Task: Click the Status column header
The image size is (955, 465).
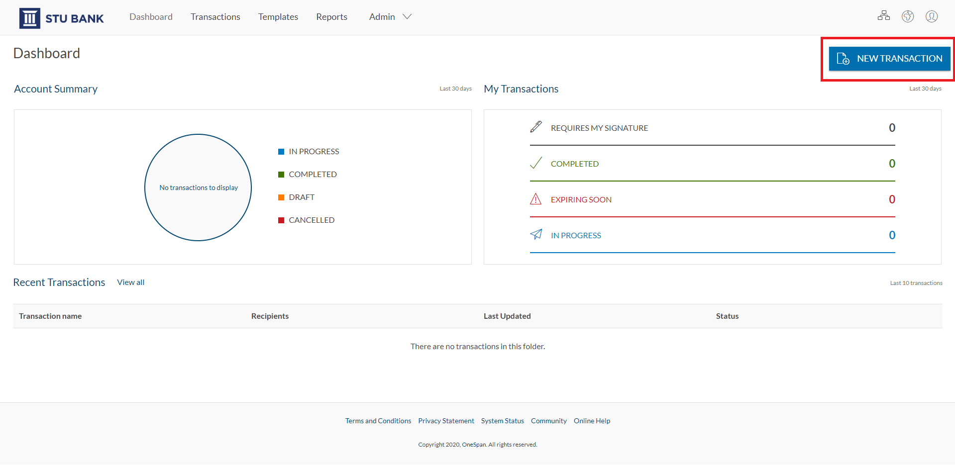Action: [728, 316]
